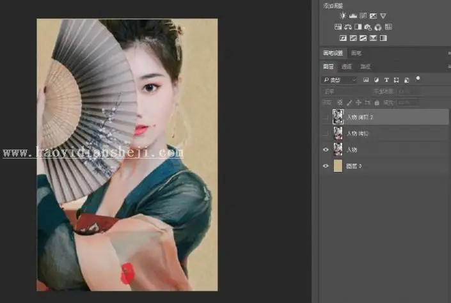The height and width of the screenshot is (303, 451).
Task: Click the tan 图层 0 layer thumbnail
Action: pos(338,166)
